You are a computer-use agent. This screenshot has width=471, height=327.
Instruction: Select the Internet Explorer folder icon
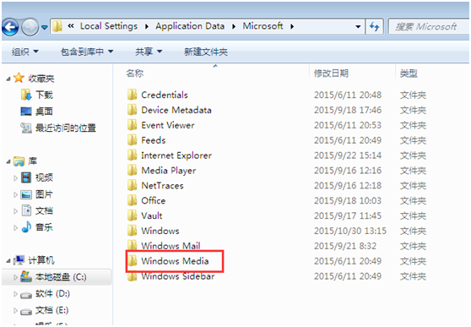point(132,155)
